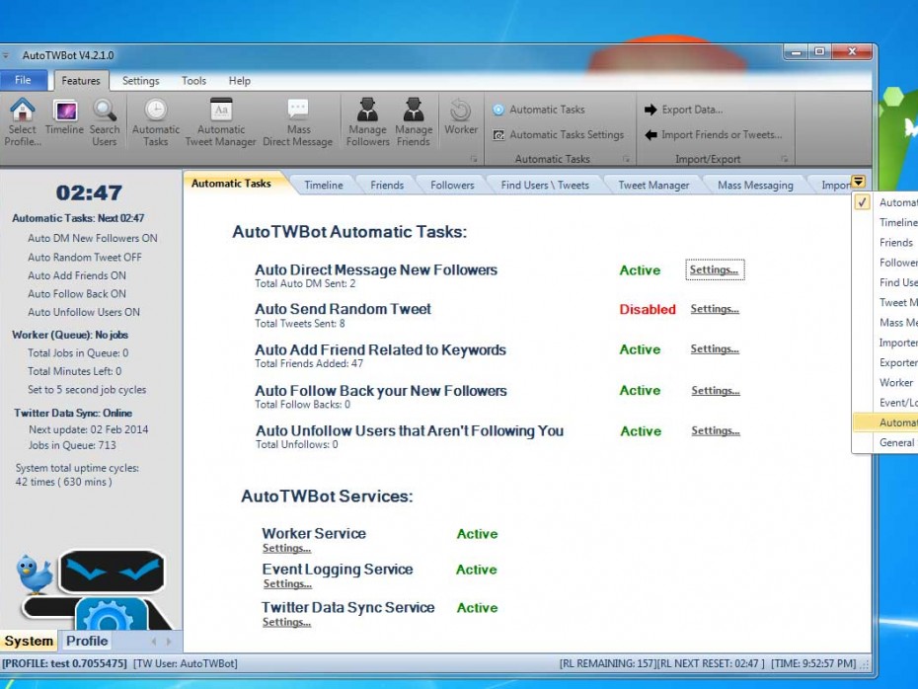Click 'RL REMAINING: 157' in status bar
This screenshot has height=689, width=918.
(607, 663)
